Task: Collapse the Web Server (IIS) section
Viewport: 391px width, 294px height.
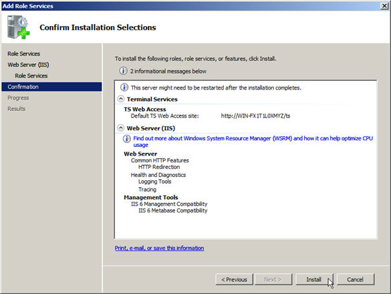Action: point(121,128)
